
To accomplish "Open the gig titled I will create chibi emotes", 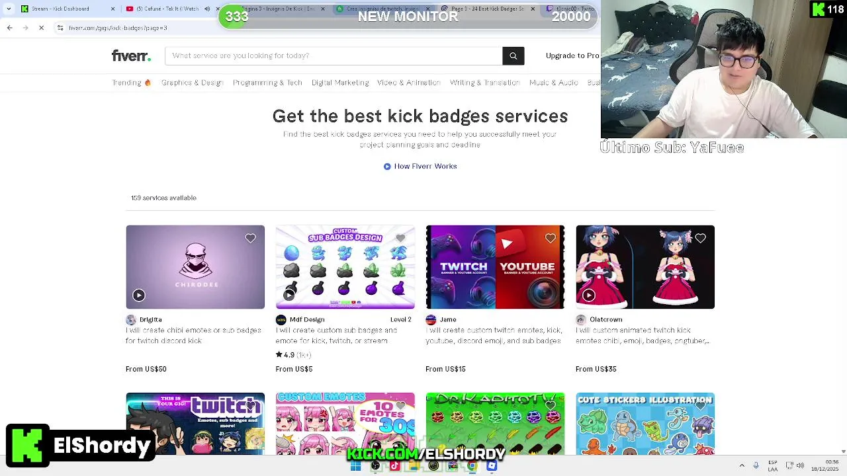I will point(193,335).
